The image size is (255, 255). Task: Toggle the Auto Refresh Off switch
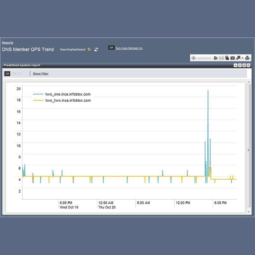(x=111, y=48)
